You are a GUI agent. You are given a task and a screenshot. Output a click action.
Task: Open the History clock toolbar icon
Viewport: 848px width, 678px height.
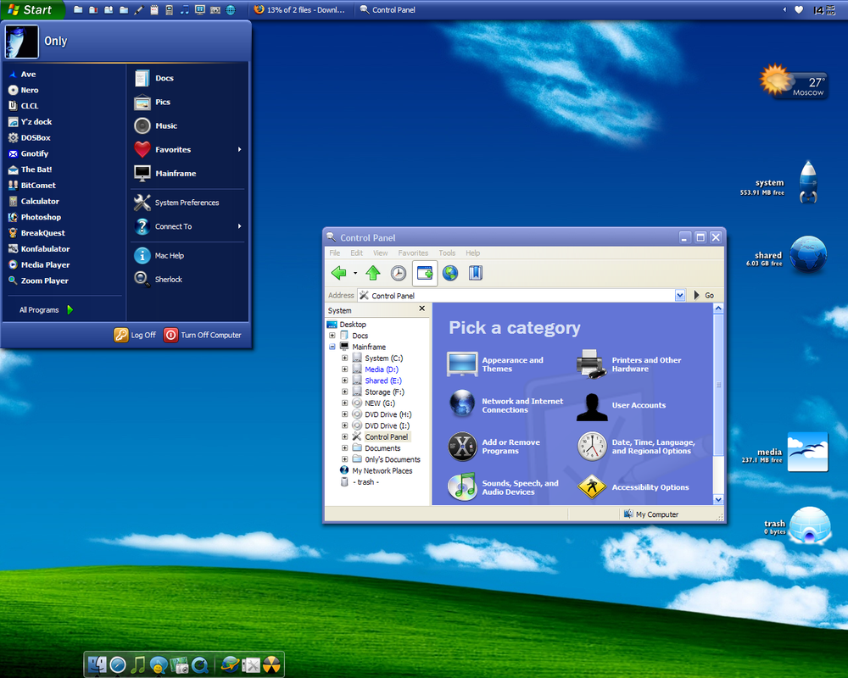[x=399, y=273]
